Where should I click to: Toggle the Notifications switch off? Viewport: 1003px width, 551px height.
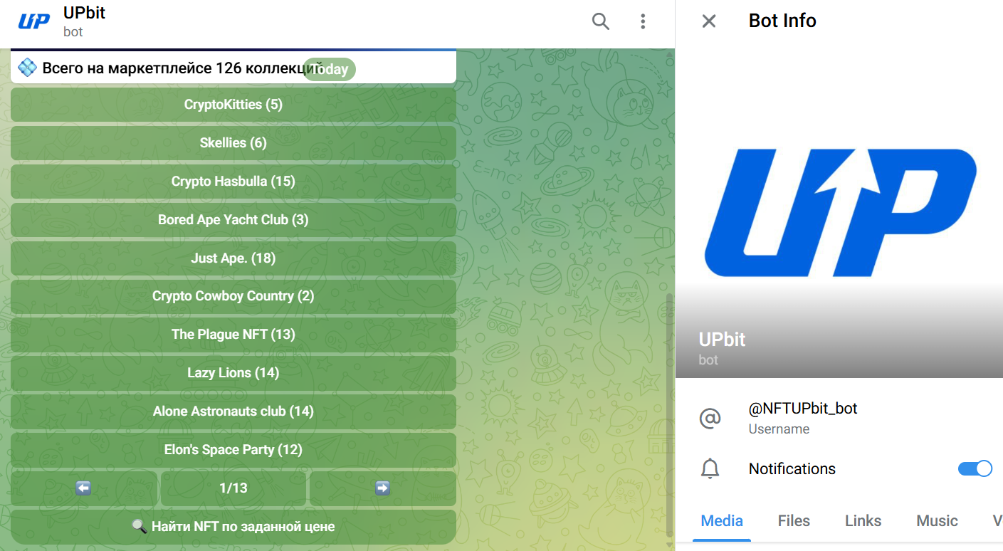click(x=975, y=468)
